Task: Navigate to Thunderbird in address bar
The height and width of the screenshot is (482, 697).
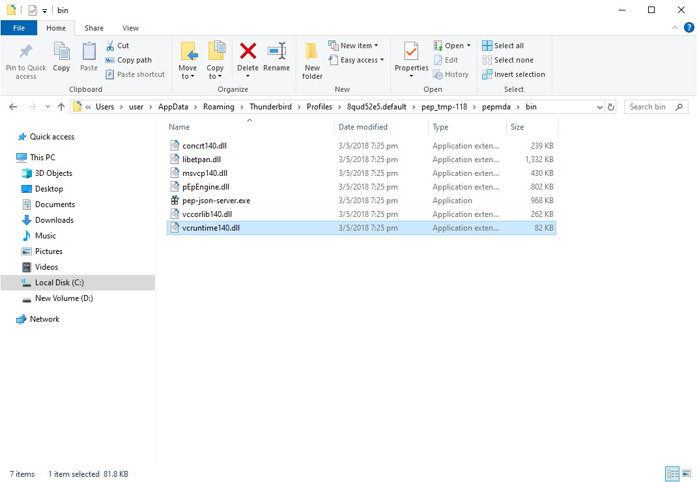Action: point(270,107)
